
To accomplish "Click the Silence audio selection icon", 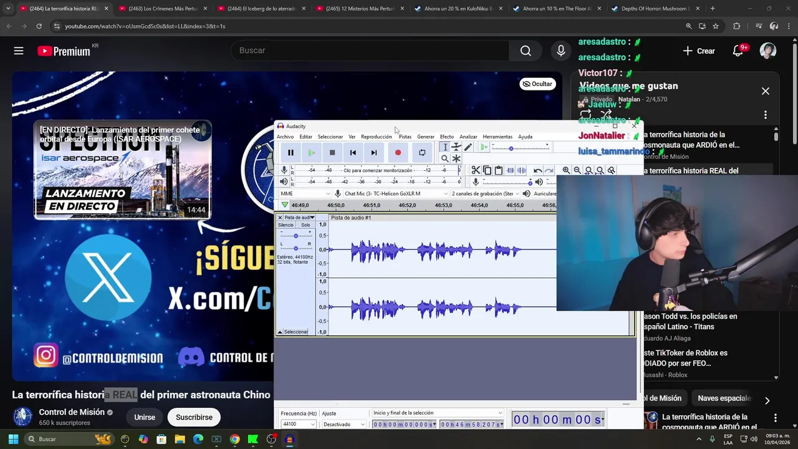I will 521,170.
